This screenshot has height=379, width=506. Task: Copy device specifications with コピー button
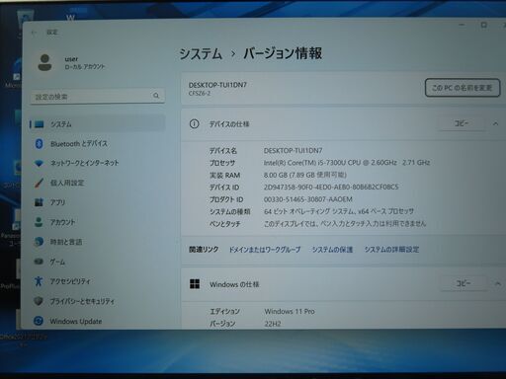pos(462,123)
